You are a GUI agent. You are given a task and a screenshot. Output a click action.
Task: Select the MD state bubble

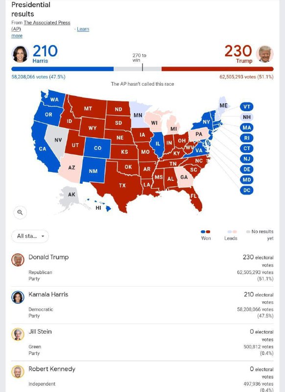click(247, 180)
